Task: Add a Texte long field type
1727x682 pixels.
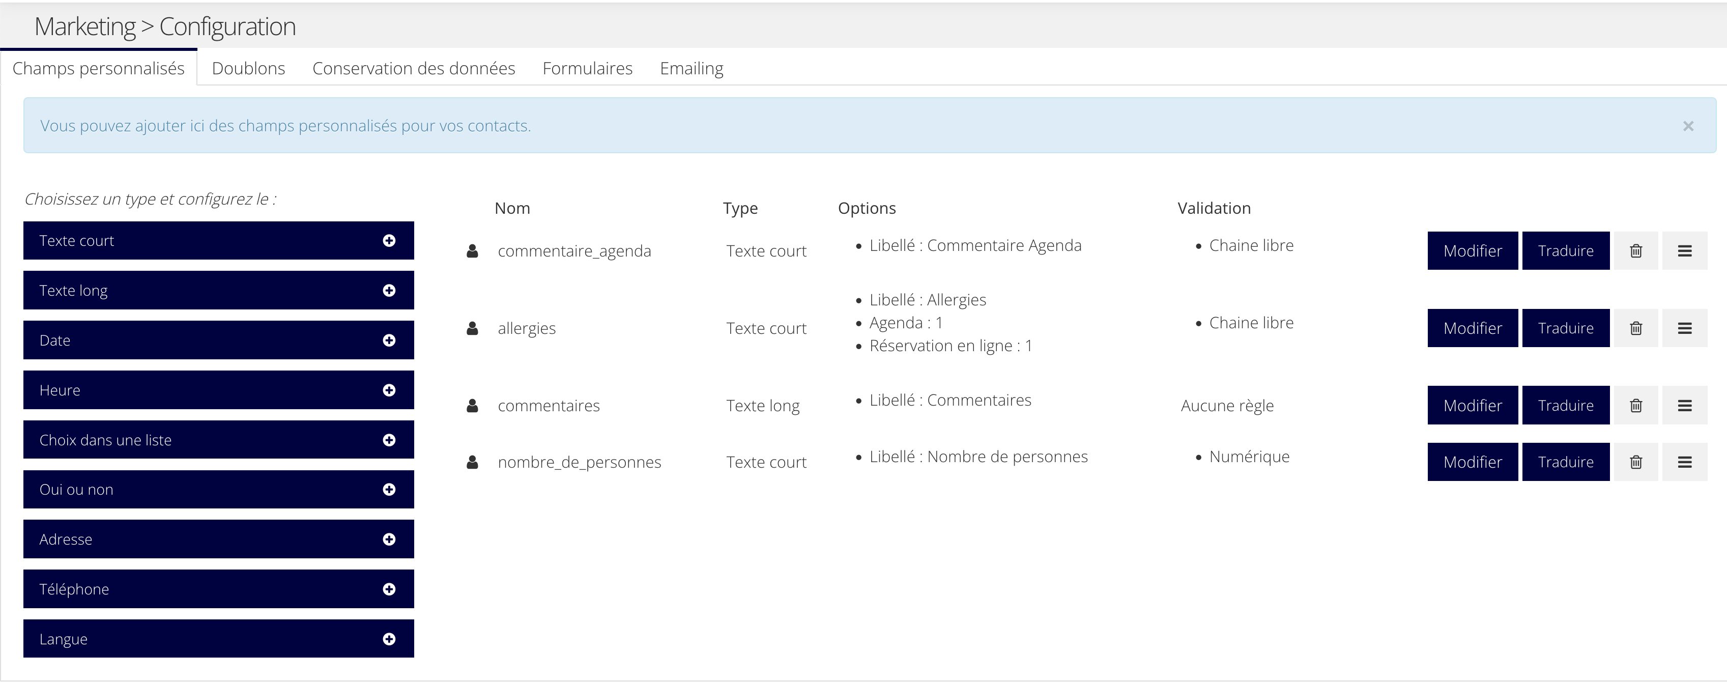Action: coord(219,291)
